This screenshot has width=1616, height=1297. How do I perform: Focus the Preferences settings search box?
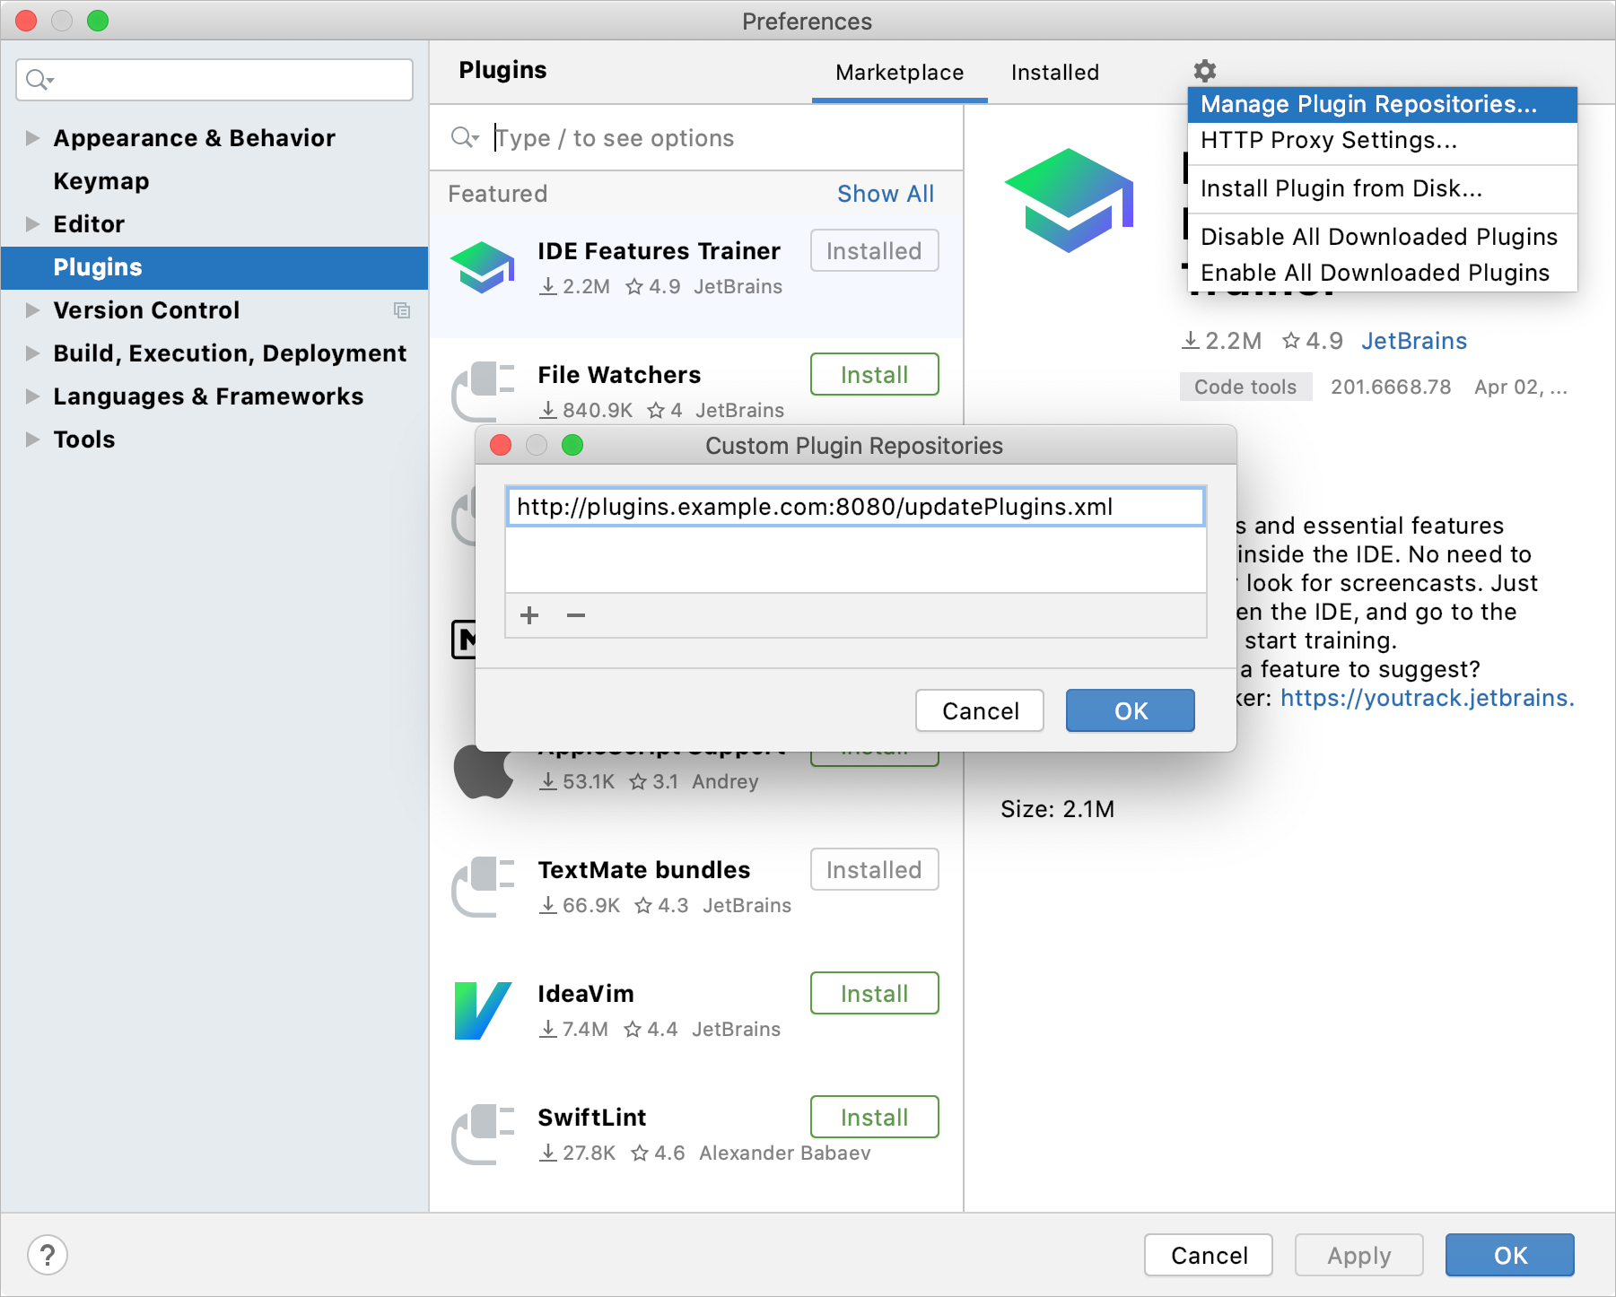click(x=214, y=80)
